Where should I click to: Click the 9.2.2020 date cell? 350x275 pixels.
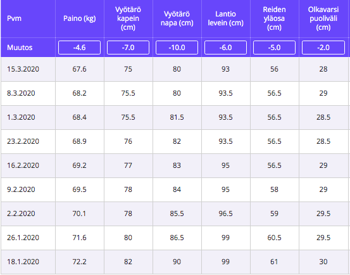[x=28, y=189]
